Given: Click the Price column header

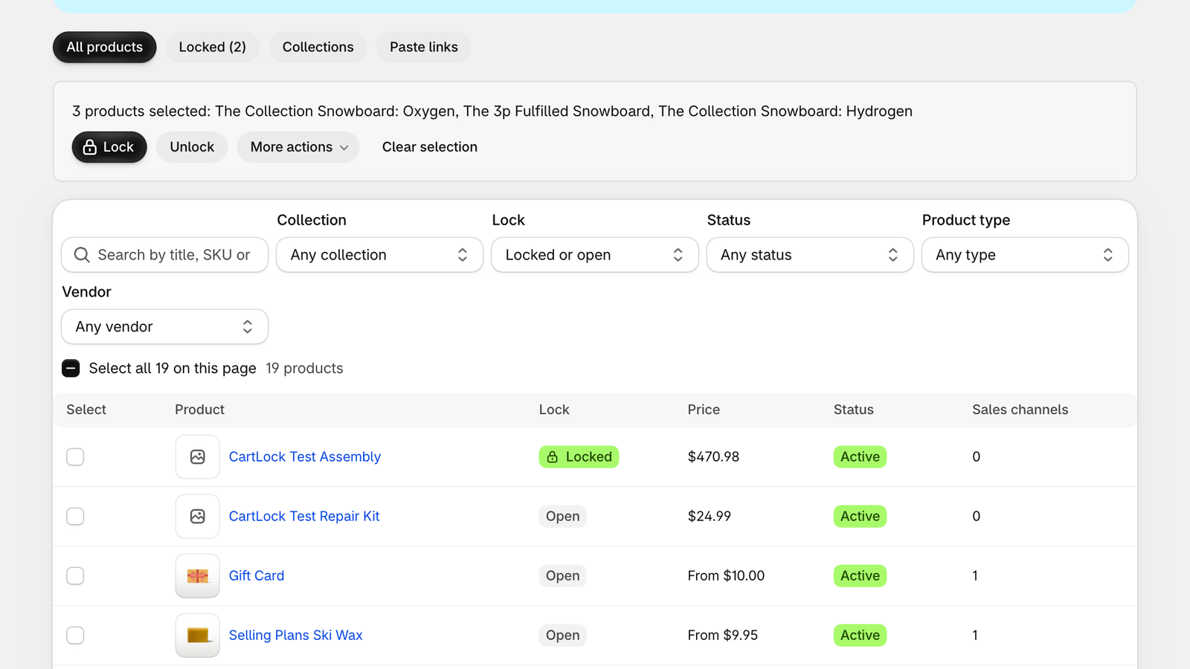Looking at the screenshot, I should click(704, 410).
